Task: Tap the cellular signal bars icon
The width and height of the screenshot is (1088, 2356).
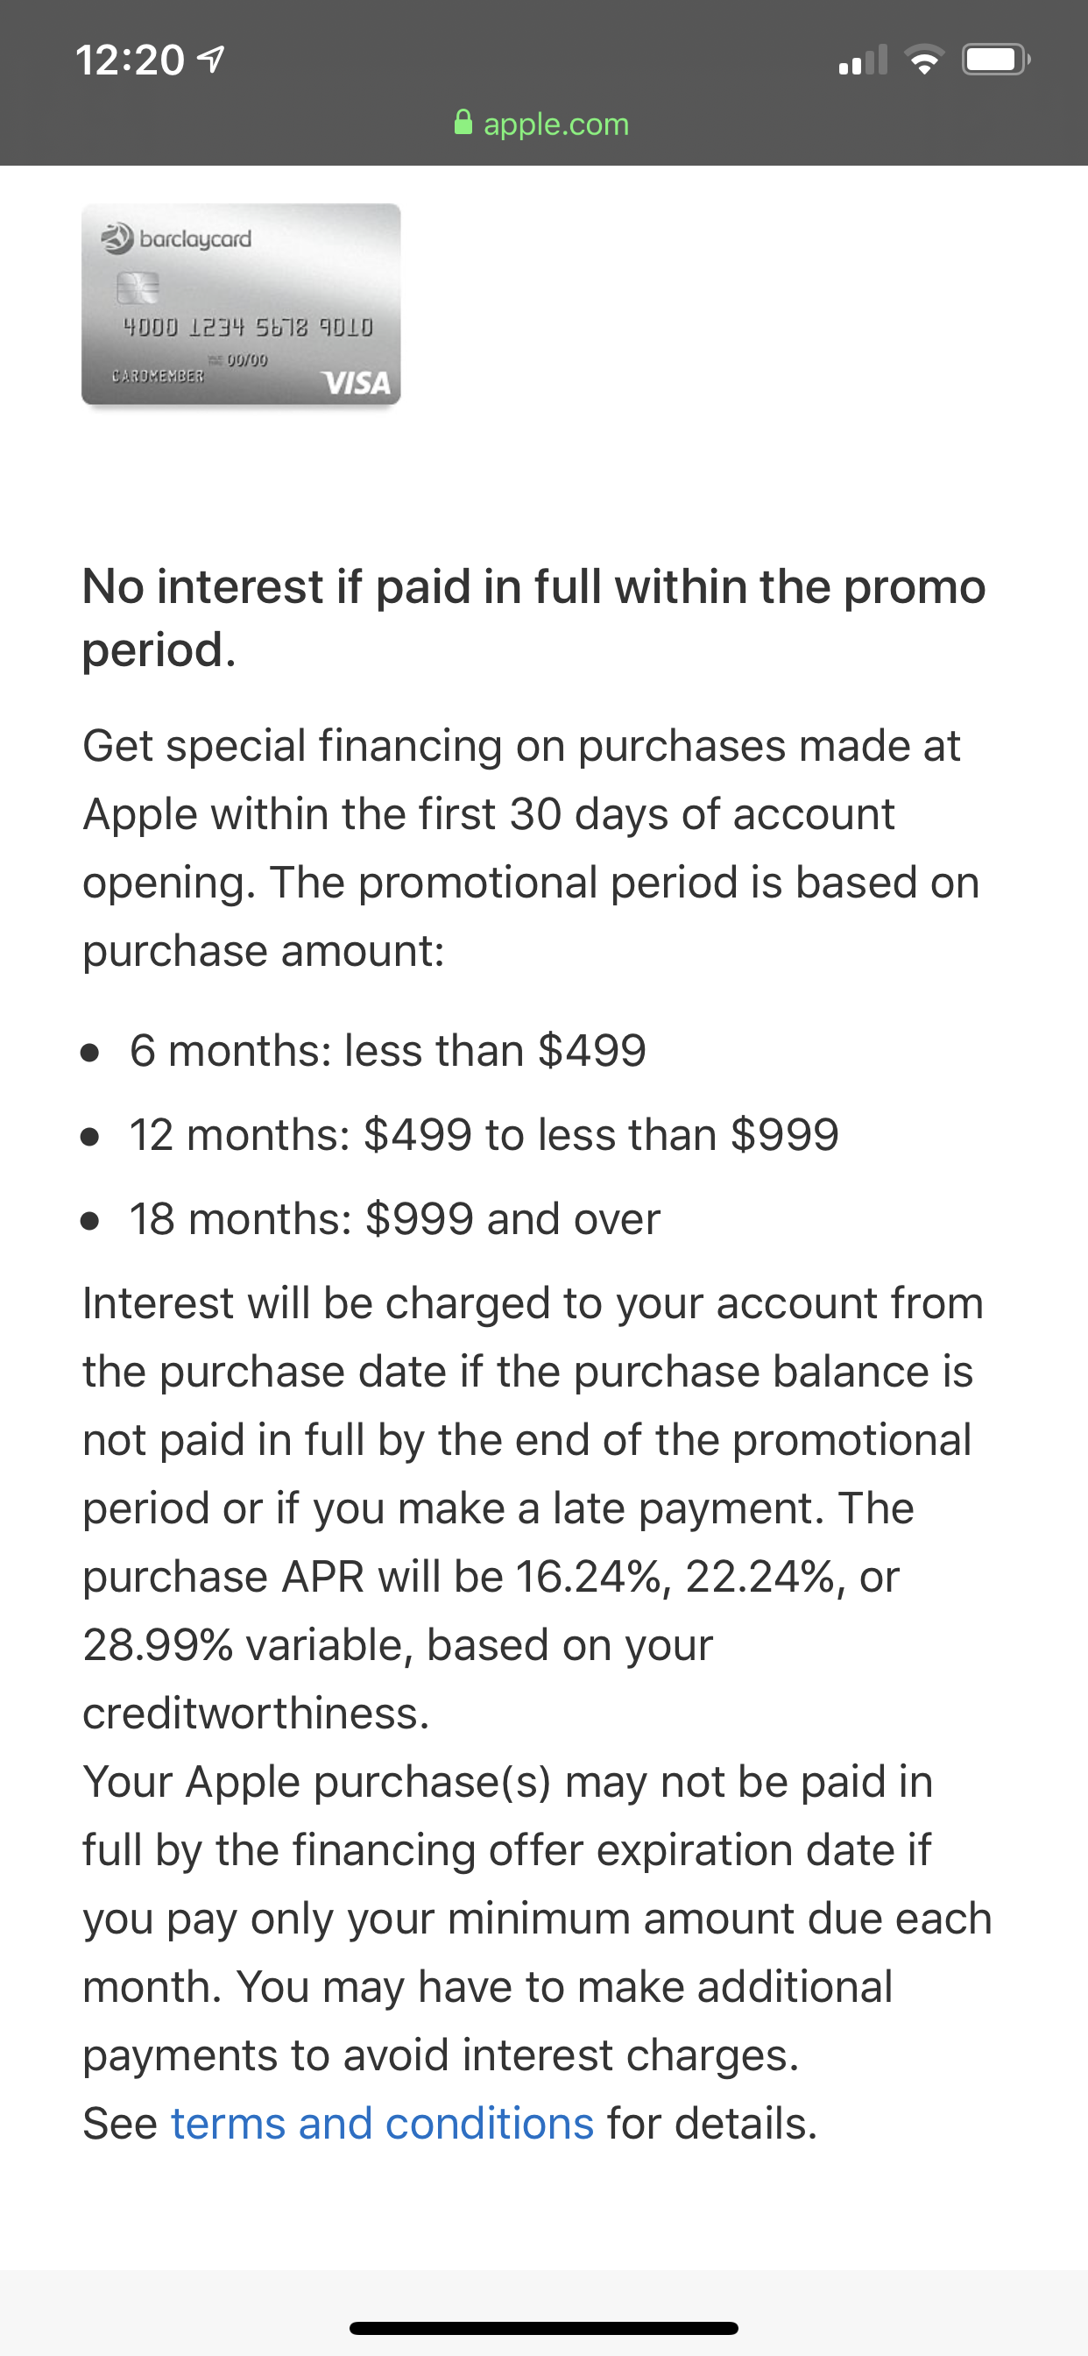Action: 862,60
